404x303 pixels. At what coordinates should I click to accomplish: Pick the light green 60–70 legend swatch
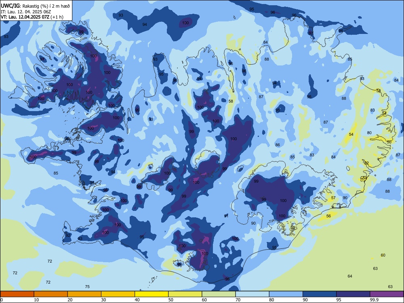click(x=219, y=294)
